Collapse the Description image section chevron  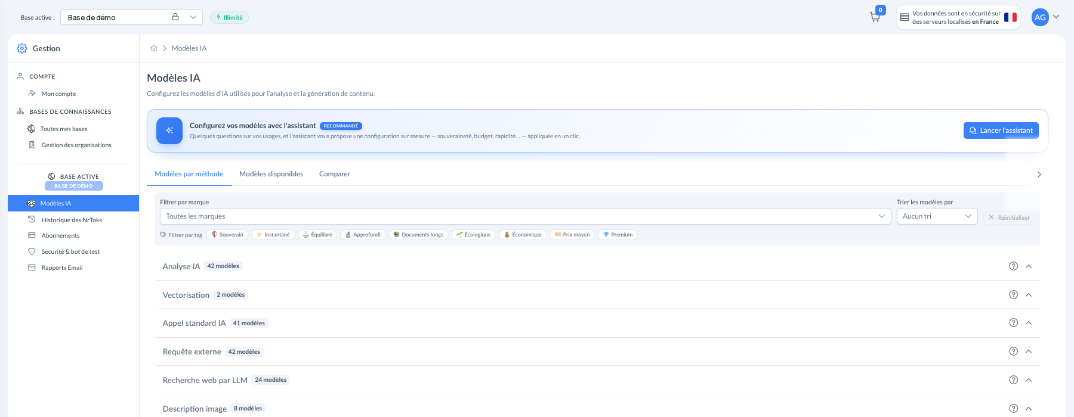click(1029, 409)
